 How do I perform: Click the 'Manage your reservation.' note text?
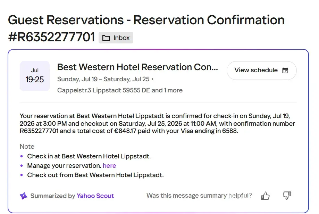pos(64,166)
